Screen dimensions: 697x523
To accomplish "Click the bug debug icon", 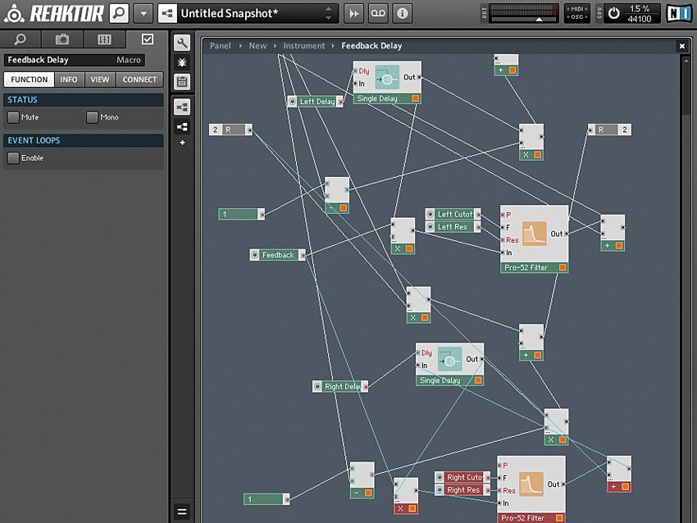I will pos(181,63).
